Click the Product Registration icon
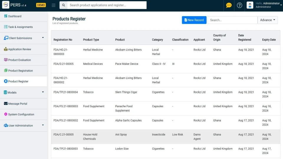Viewport: 283px width, 159px height. (6, 70)
